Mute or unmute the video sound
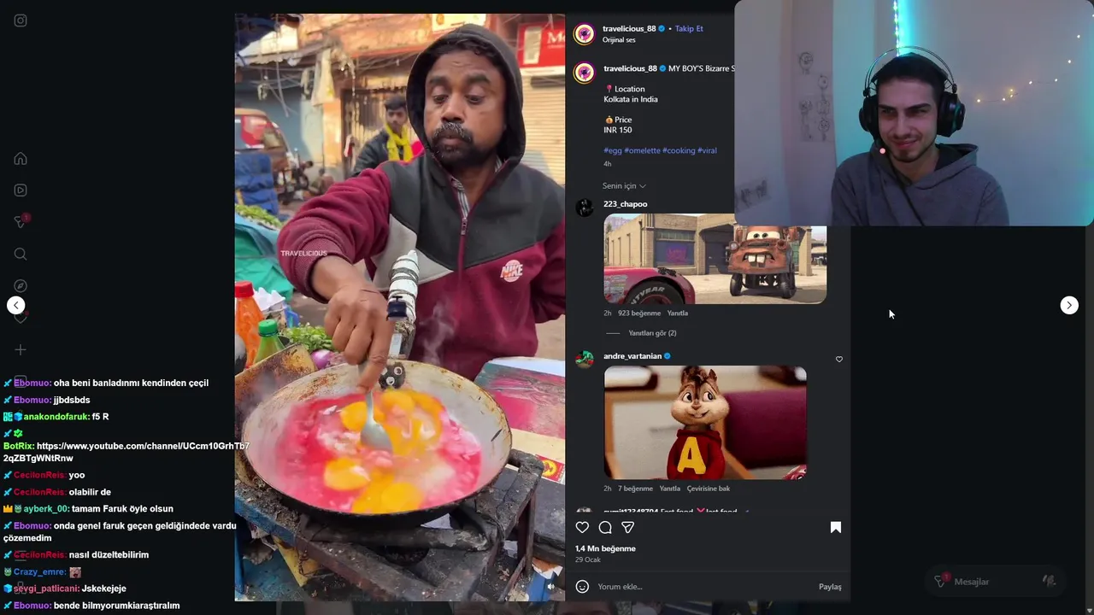The height and width of the screenshot is (615, 1094). pyautogui.click(x=550, y=586)
